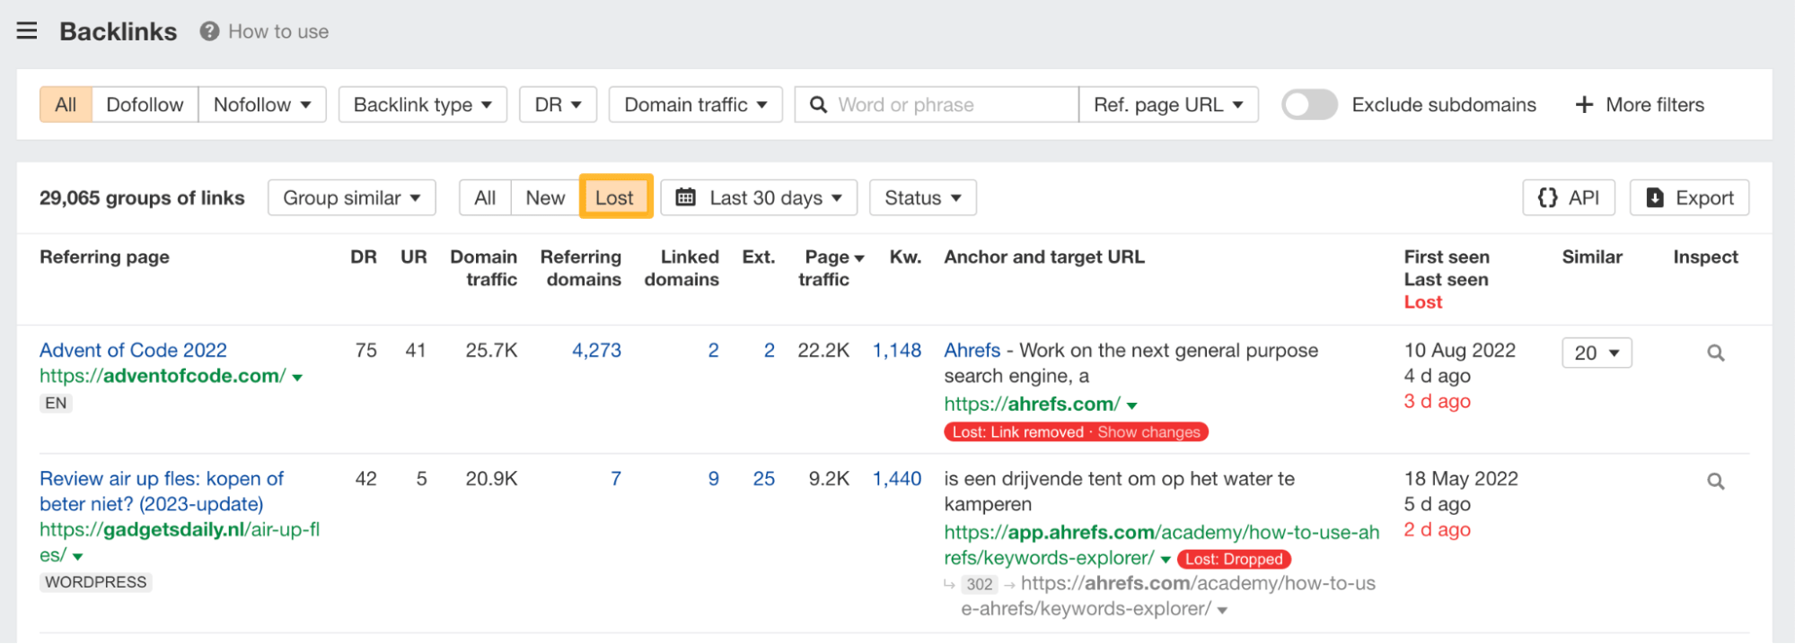Click the Lost: Dropped badge
This screenshot has height=644, width=1795.
tap(1234, 560)
